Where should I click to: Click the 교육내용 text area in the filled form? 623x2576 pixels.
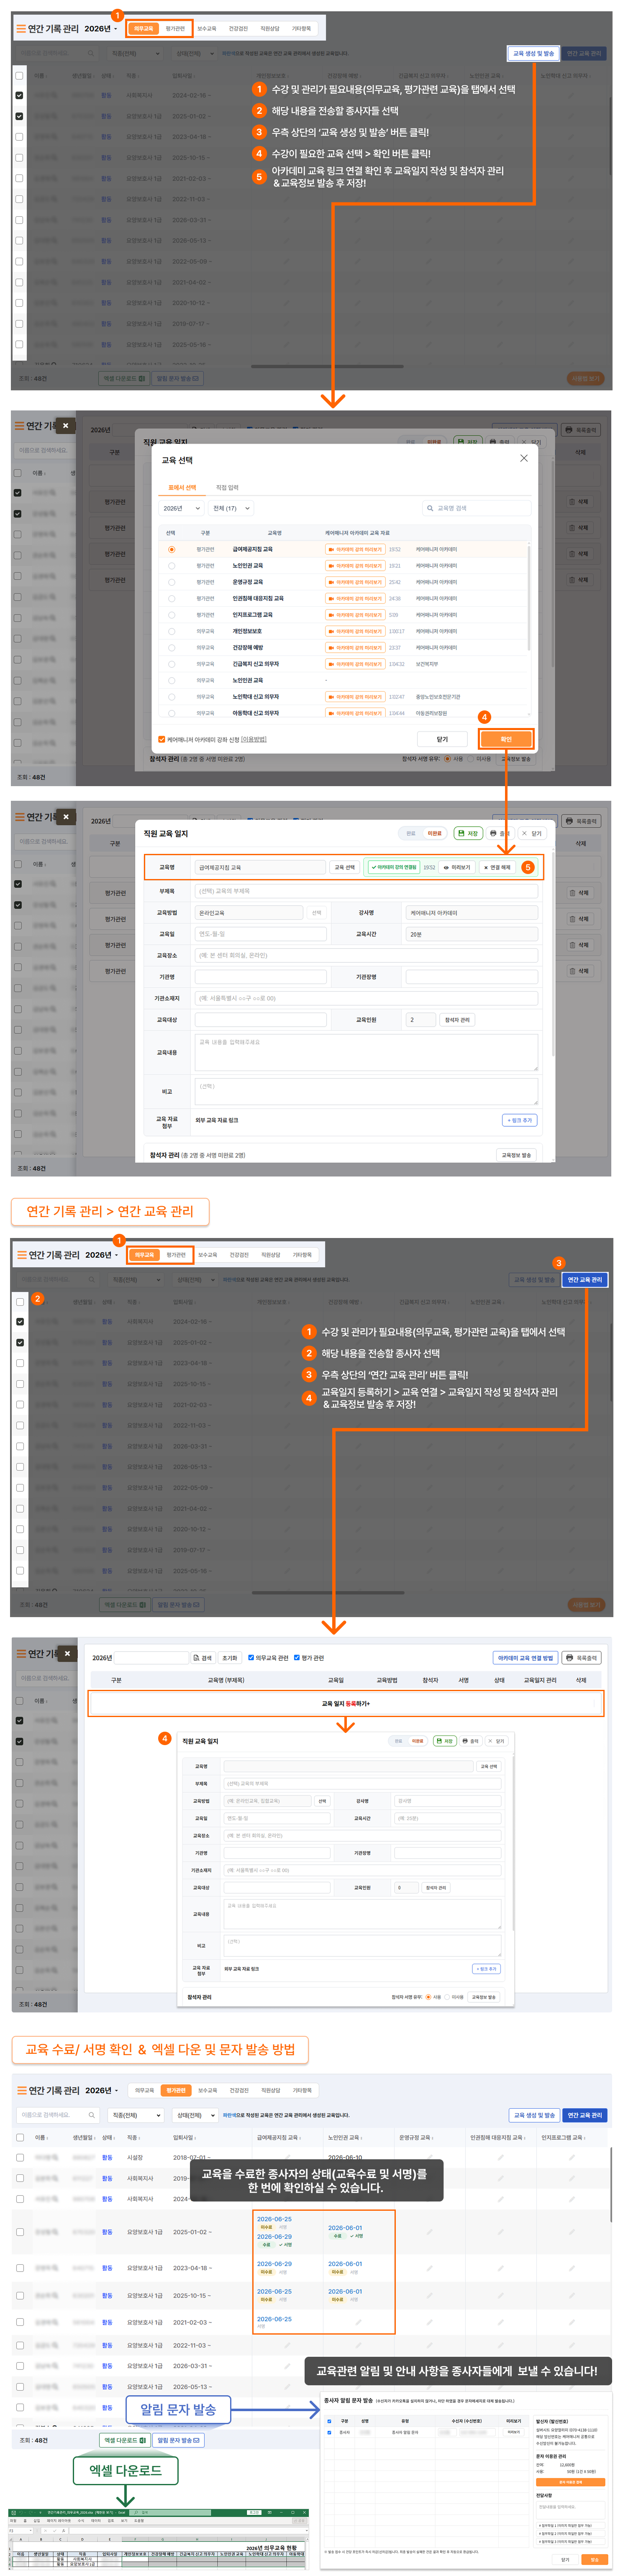[x=366, y=1052]
